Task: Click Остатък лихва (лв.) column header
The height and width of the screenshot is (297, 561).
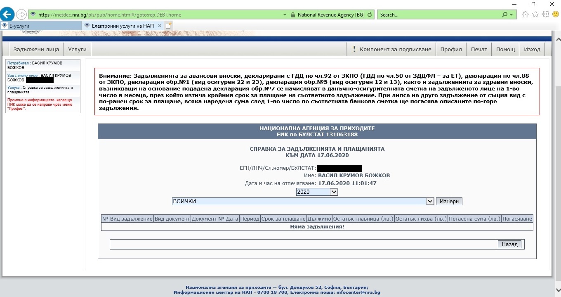Action: click(421, 219)
